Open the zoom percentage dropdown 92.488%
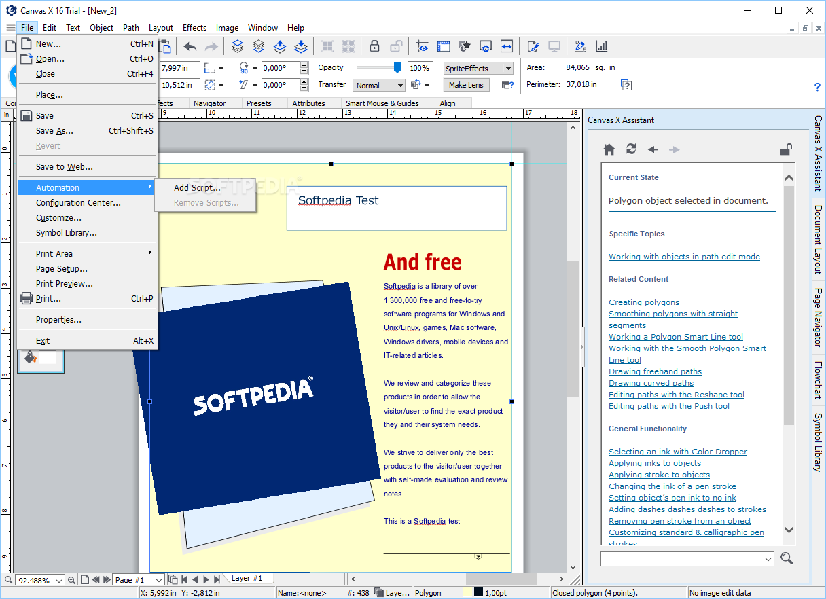This screenshot has width=826, height=599. 58,581
